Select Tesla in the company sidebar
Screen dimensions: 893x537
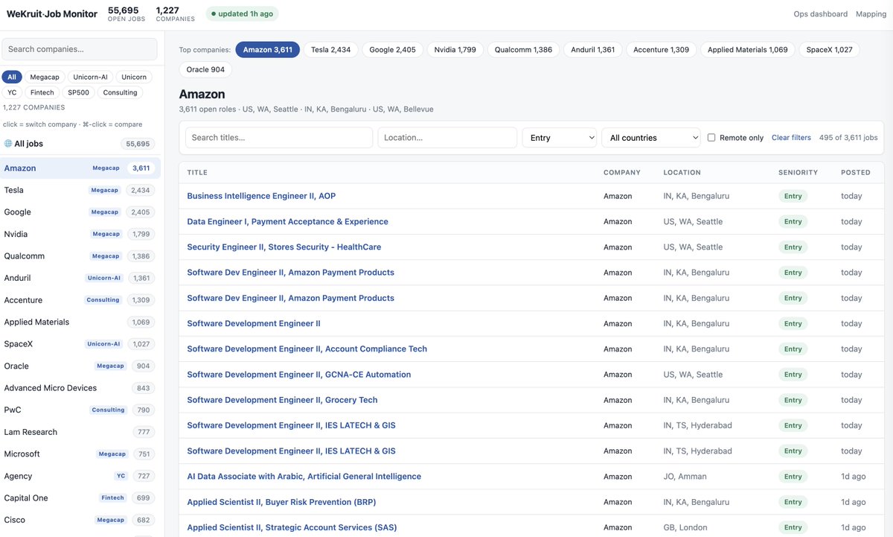click(x=80, y=190)
